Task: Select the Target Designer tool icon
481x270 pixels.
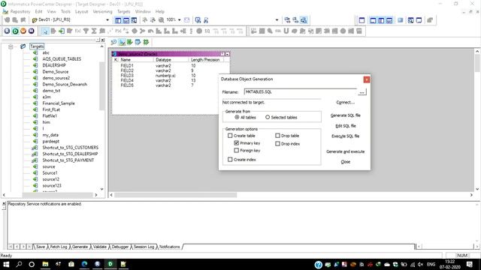Action: [x=122, y=42]
